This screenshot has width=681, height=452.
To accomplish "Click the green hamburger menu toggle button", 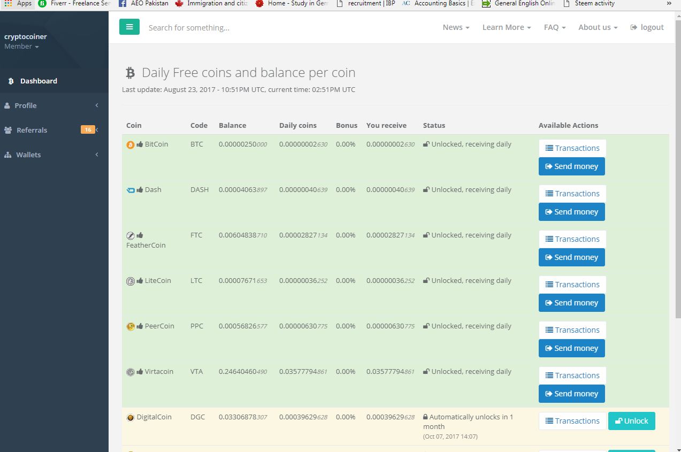I will coord(129,27).
